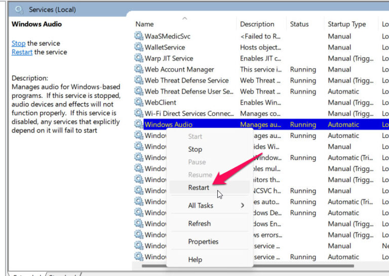389x276 pixels.
Task: Click Running status in the Windows Audio row
Action: (303, 125)
